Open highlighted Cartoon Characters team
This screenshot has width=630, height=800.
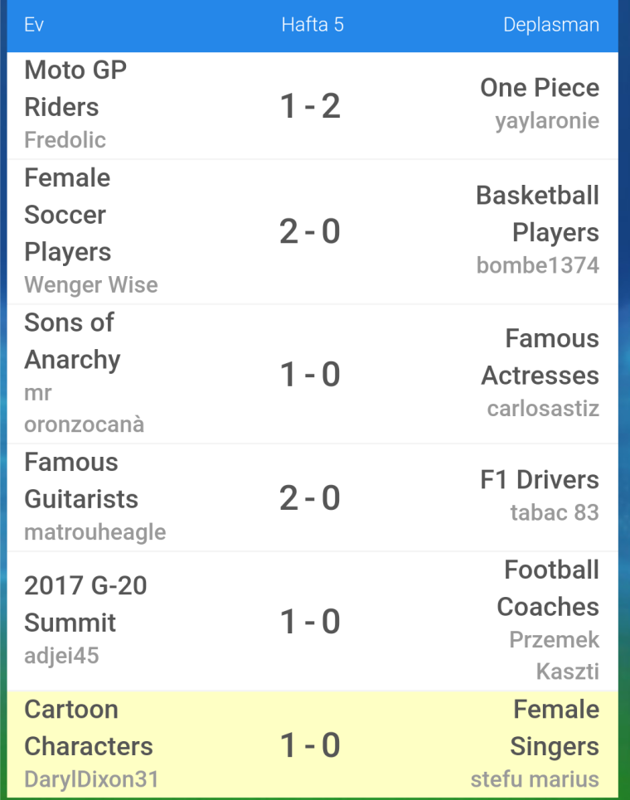click(x=89, y=728)
